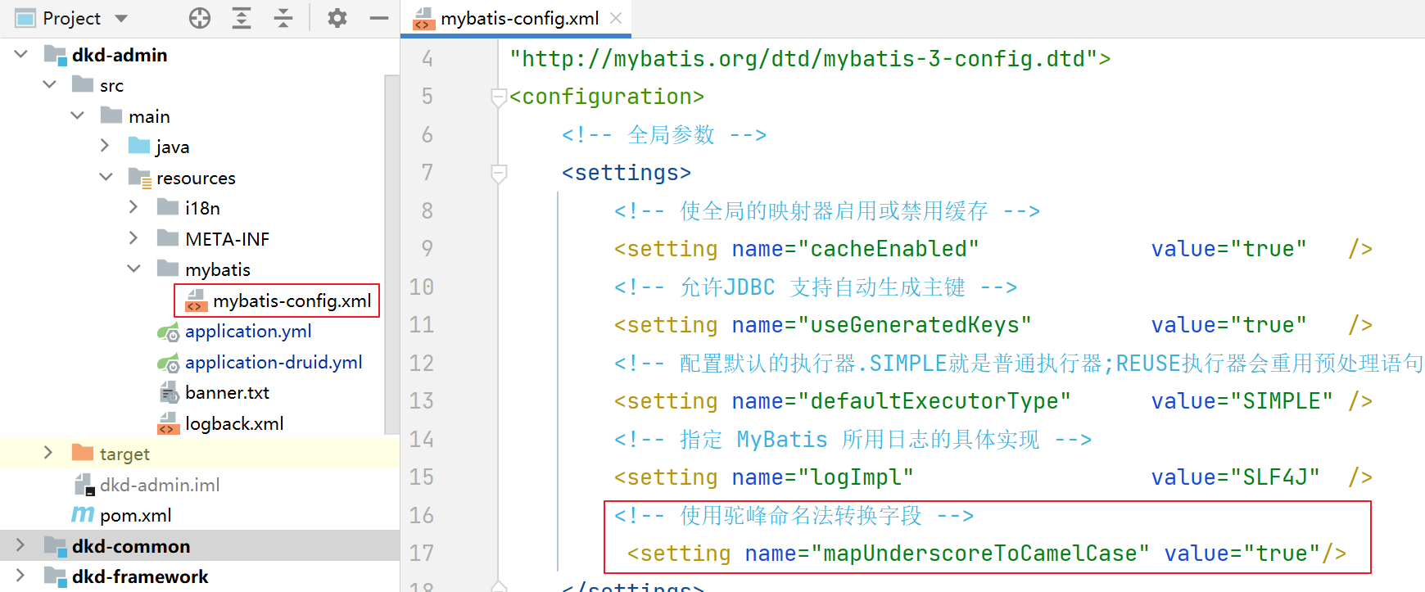The width and height of the screenshot is (1425, 592).
Task: Expand the java source folder
Action: click(x=105, y=146)
